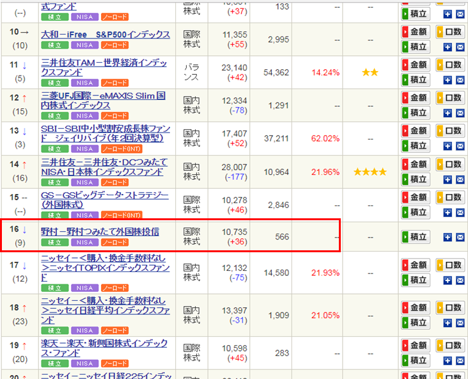The width and height of the screenshot is (468, 379).
Task: Open the 野村-野村つみたて外国株投信 link
Action: [x=100, y=232]
